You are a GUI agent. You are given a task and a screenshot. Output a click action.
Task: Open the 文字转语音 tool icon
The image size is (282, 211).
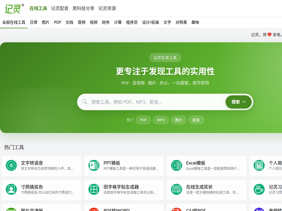11,165
